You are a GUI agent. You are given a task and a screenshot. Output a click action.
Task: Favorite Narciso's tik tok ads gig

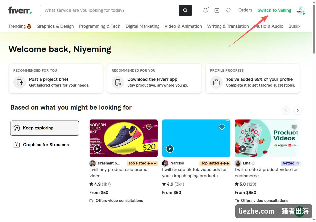(x=222, y=127)
